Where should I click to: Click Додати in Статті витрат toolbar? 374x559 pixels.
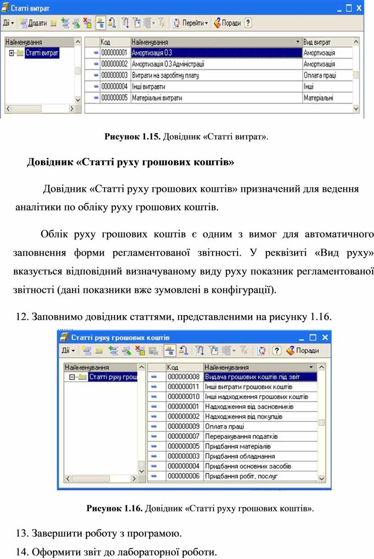pos(34,23)
